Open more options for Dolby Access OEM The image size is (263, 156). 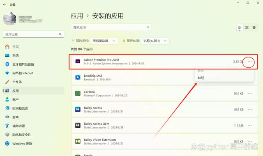click(250, 126)
